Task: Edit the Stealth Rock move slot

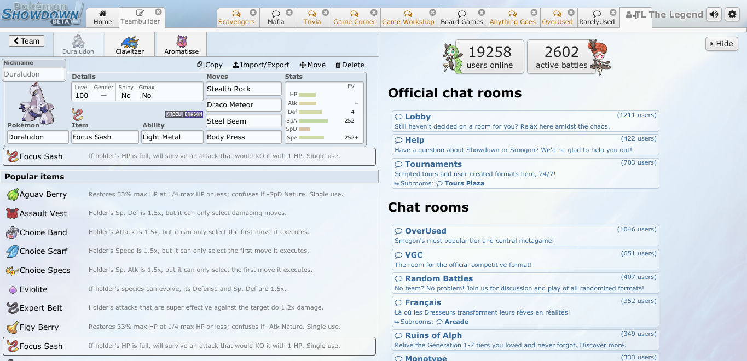Action: [244, 89]
